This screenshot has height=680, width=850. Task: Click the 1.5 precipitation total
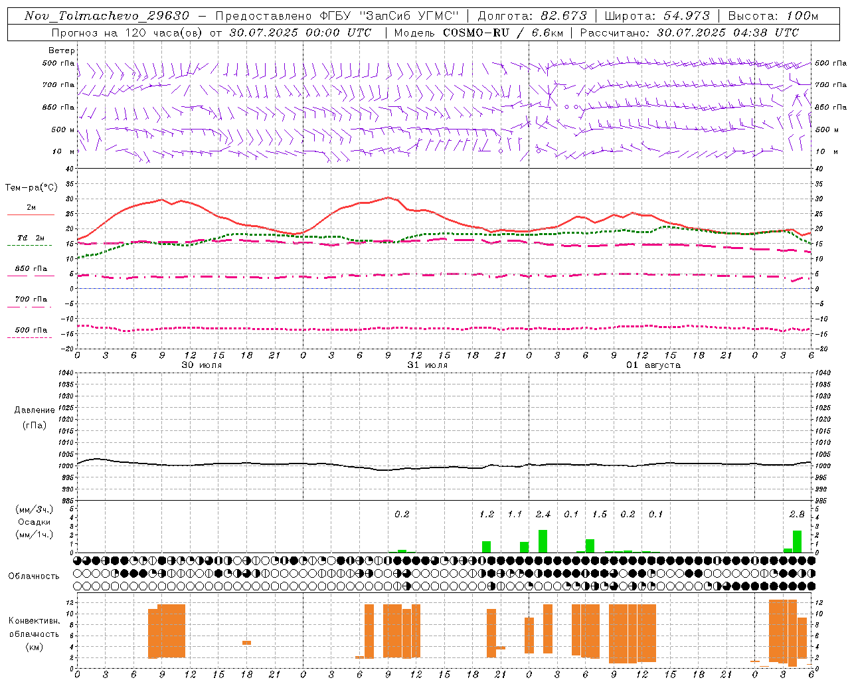pos(600,514)
